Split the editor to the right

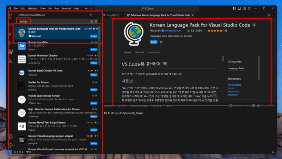[268, 15]
